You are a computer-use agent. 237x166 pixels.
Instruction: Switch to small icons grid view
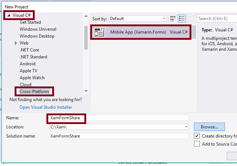pos(173,19)
